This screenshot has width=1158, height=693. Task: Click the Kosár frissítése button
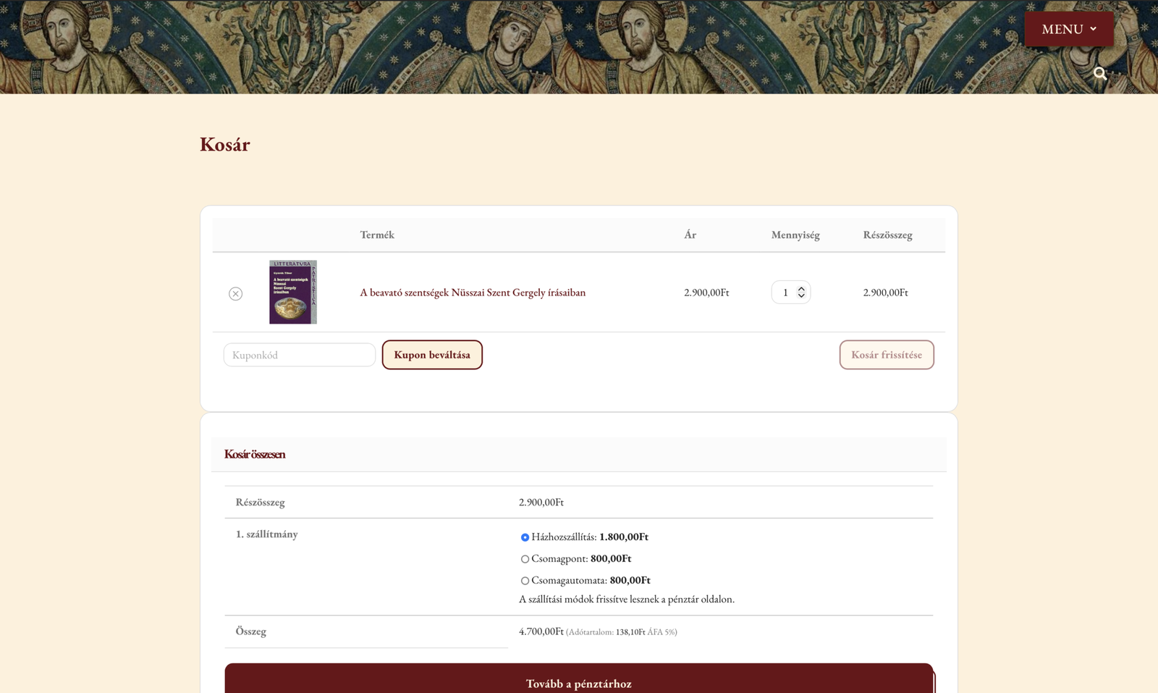click(x=886, y=355)
